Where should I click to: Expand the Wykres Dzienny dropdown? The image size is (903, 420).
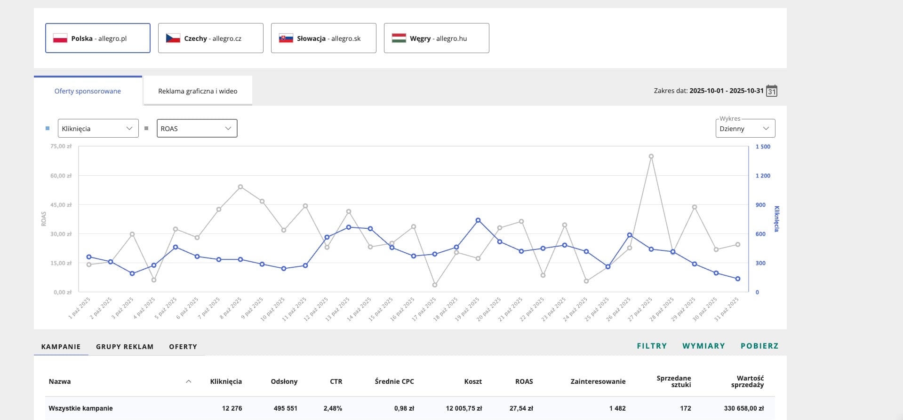coord(744,129)
